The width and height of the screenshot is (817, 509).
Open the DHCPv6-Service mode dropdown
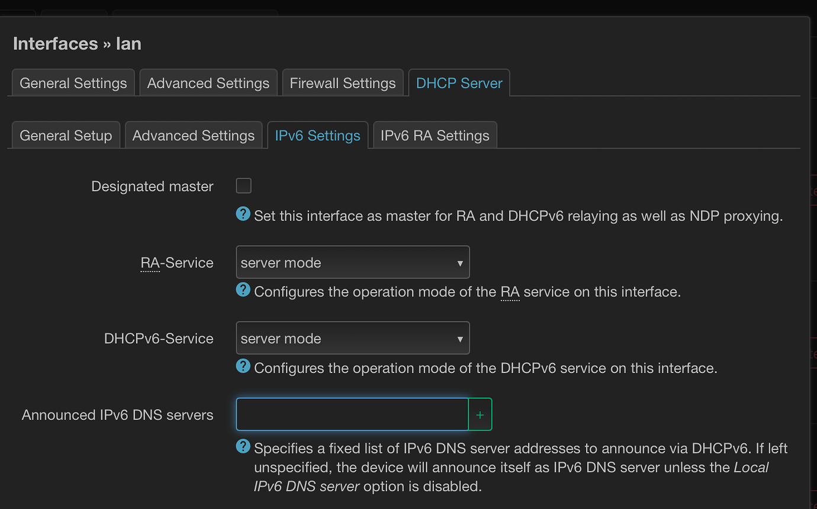click(x=353, y=338)
